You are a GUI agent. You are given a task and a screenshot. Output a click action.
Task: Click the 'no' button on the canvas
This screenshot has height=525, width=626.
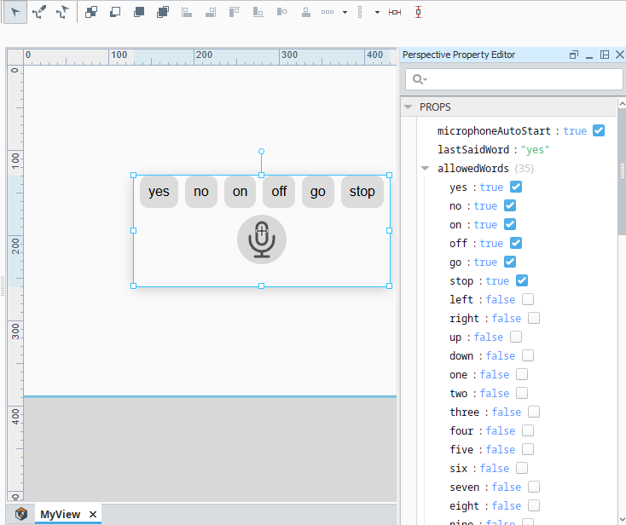click(x=201, y=192)
